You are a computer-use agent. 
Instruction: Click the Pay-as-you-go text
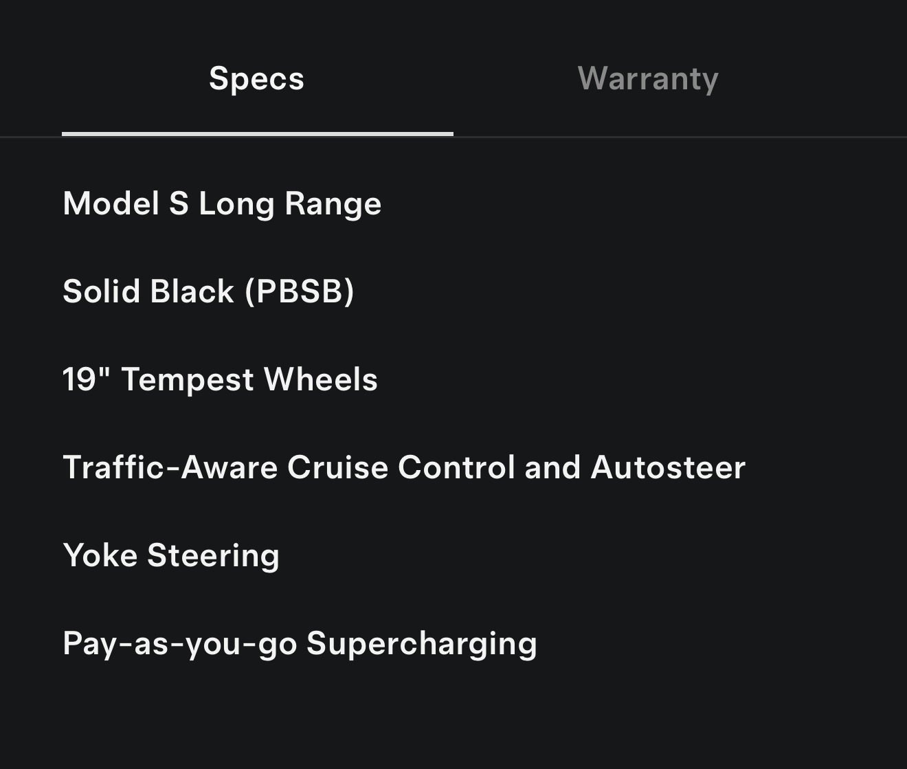click(179, 644)
